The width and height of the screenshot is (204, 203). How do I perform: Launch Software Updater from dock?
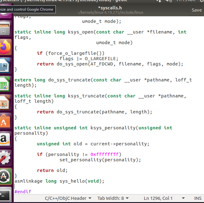(5, 176)
